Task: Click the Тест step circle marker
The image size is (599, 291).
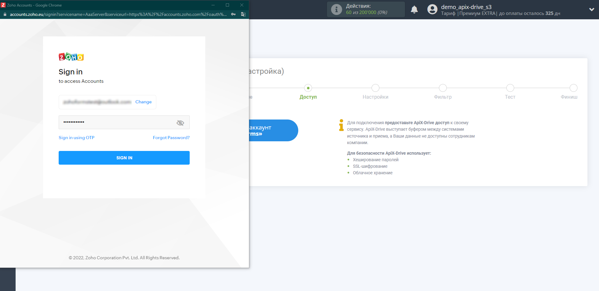Action: pyautogui.click(x=510, y=88)
